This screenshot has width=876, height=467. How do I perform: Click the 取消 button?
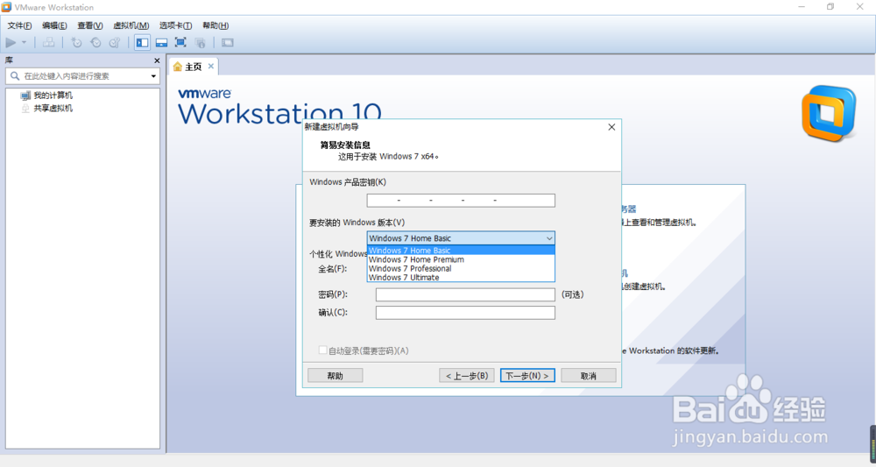[589, 375]
